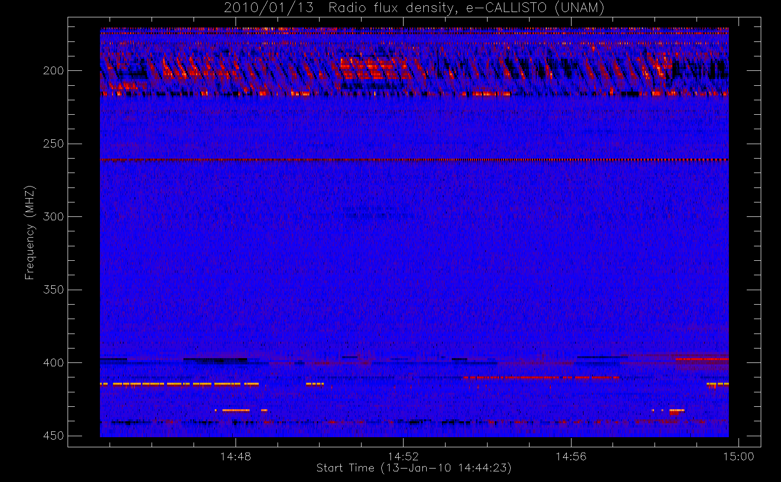The width and height of the screenshot is (781, 482).
Task: Click the 400 frequency tick label
Action: pyautogui.click(x=53, y=362)
